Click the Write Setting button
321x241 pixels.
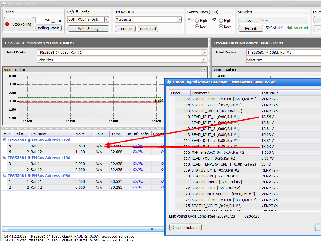click(x=88, y=29)
